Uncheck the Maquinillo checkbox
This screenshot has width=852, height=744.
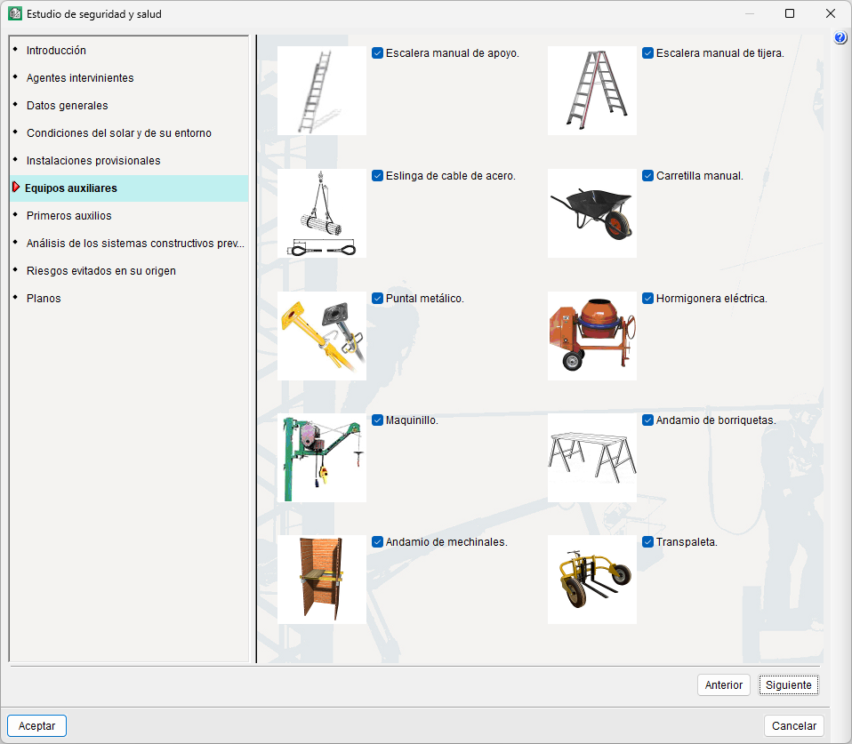378,420
